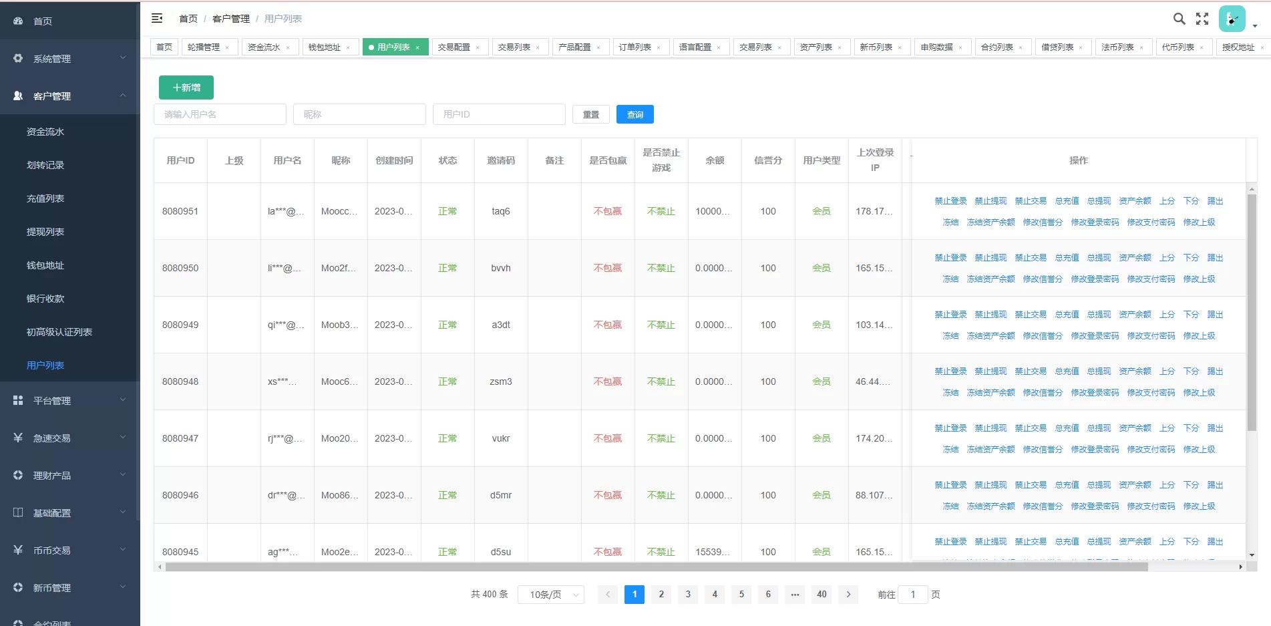The image size is (1271, 626).
Task: Open the 10条/页 page size dropdown
Action: [550, 595]
